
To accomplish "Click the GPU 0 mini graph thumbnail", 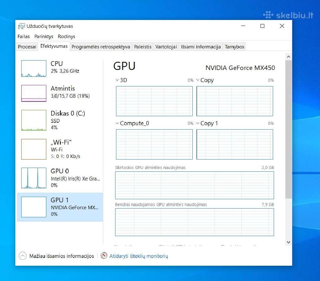I will tap(34, 178).
